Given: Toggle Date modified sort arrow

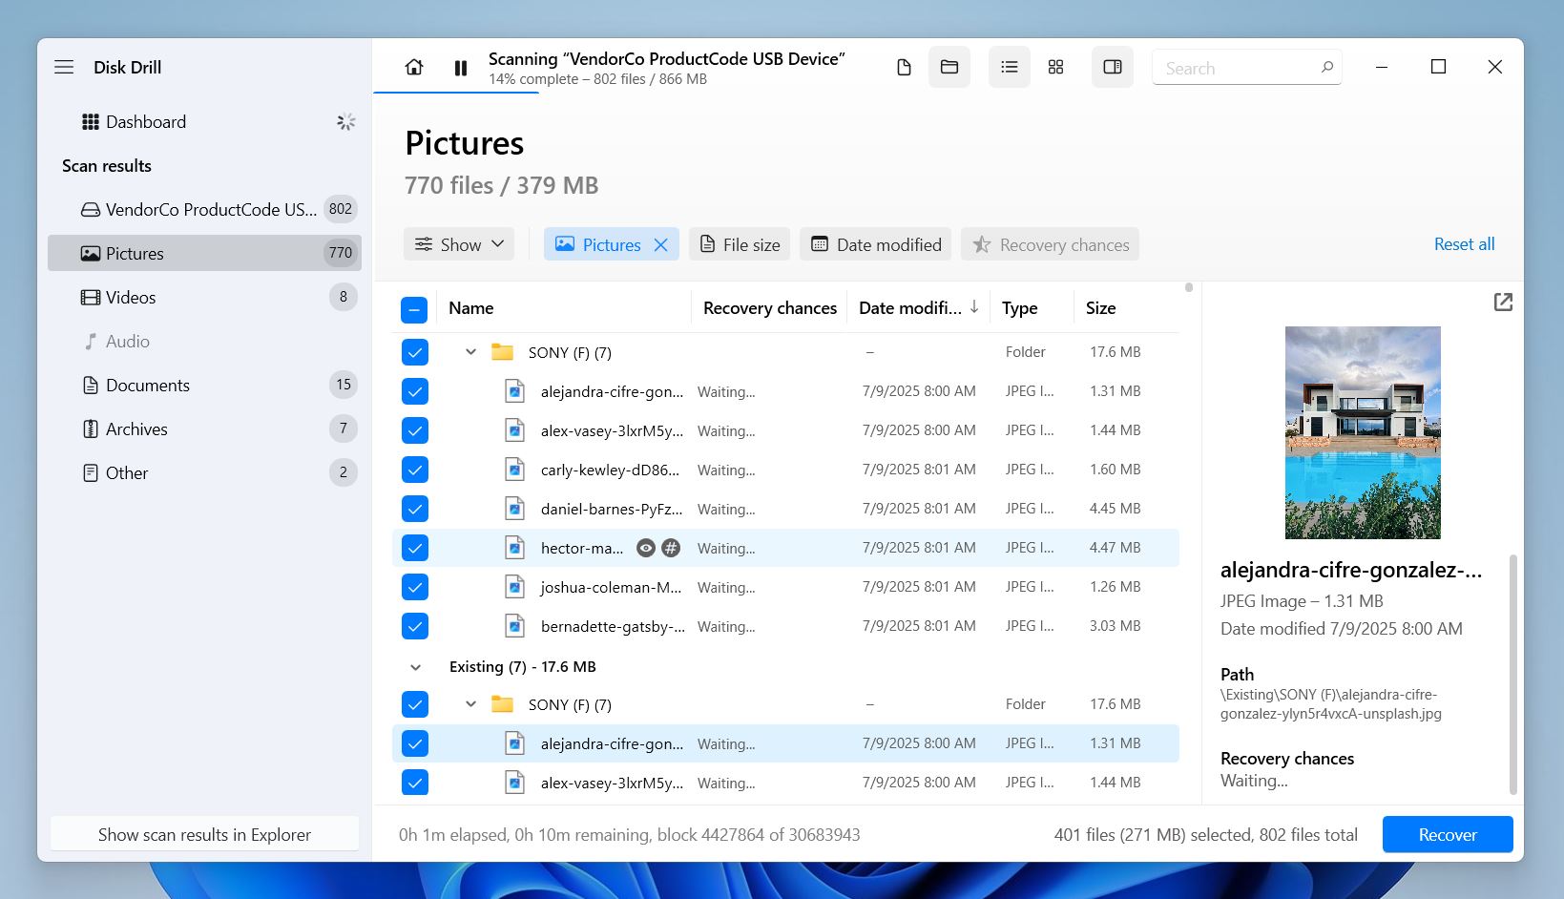Looking at the screenshot, I should tap(974, 307).
